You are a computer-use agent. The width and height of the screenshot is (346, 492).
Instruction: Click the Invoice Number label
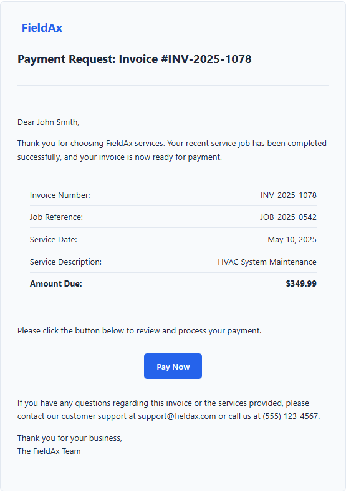point(60,195)
